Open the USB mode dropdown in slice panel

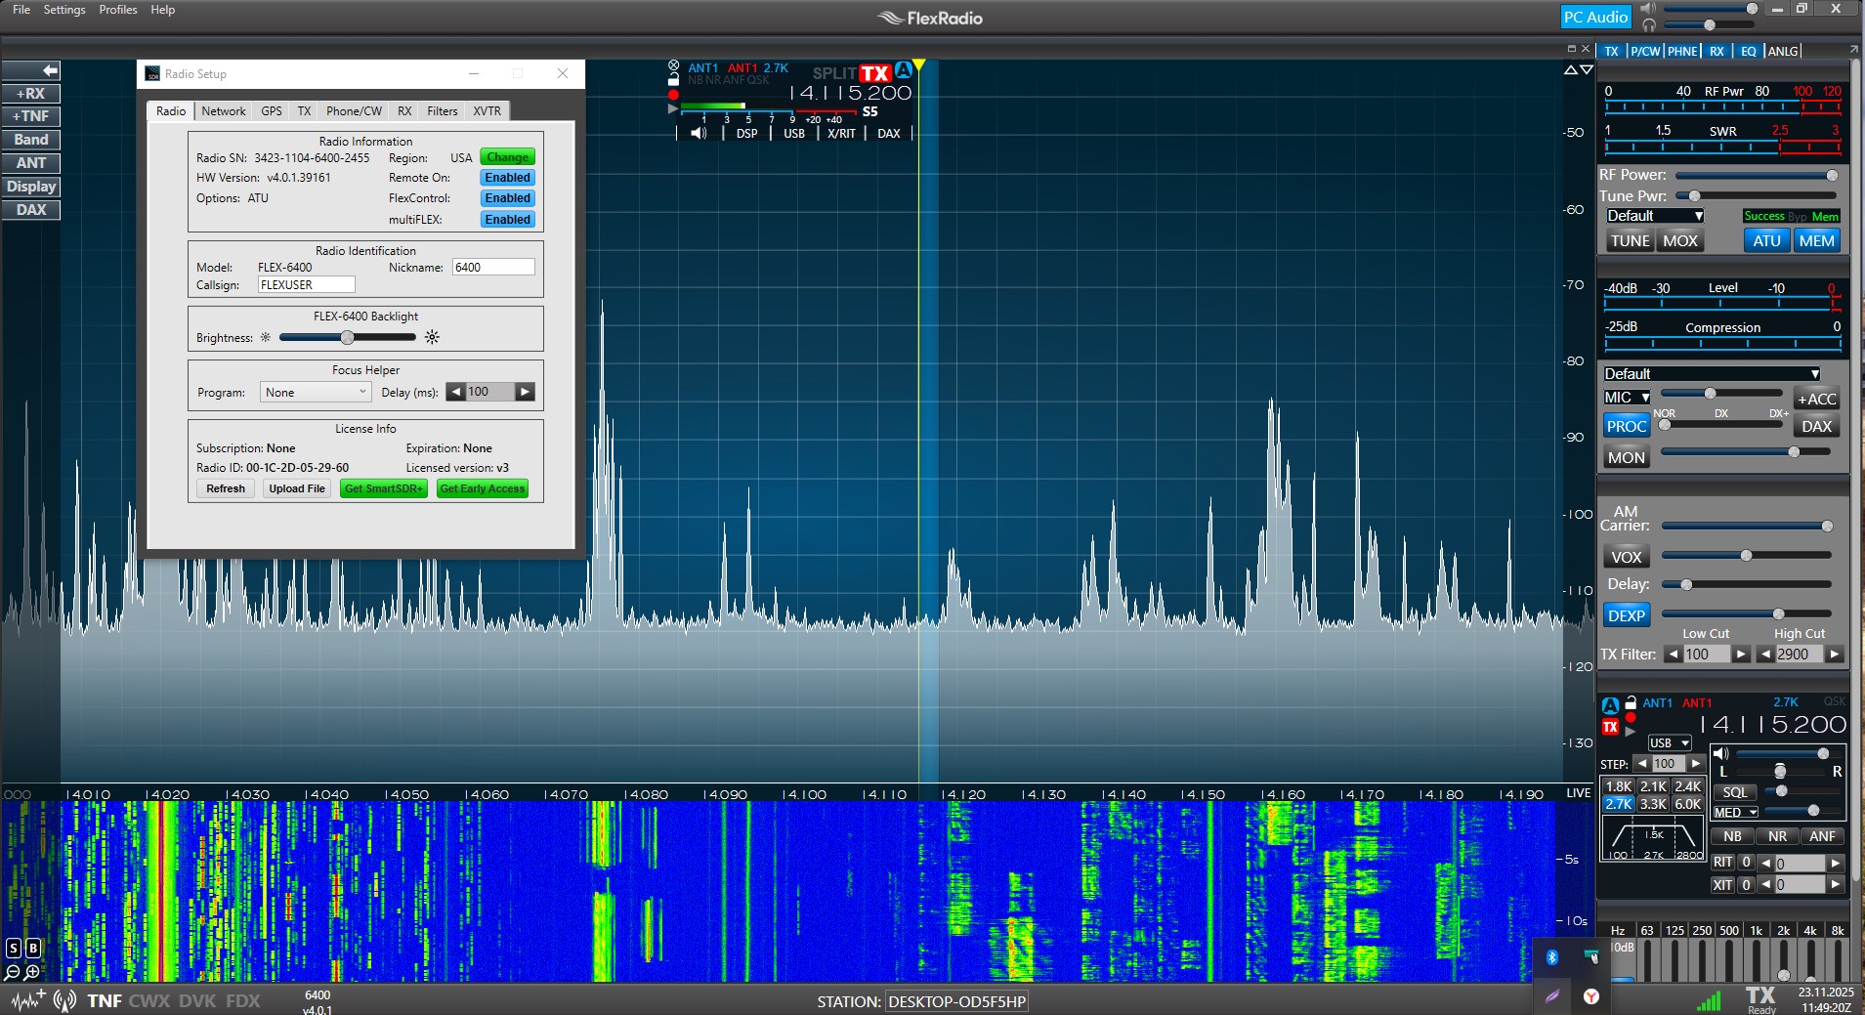coord(1669,743)
